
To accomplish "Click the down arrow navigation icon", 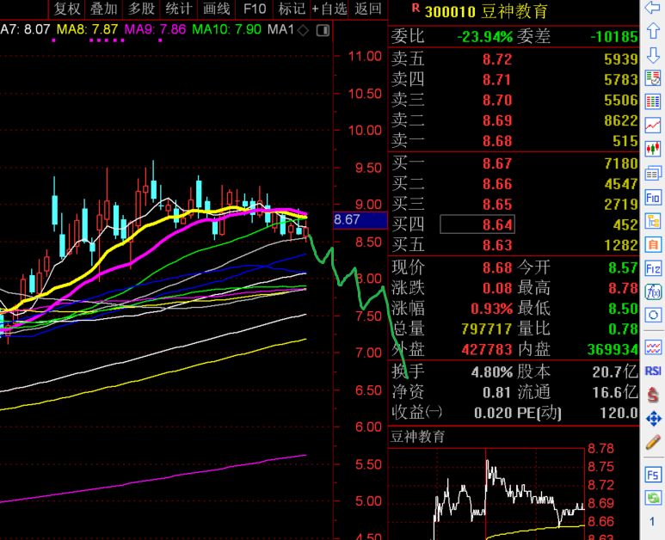I will tap(653, 56).
